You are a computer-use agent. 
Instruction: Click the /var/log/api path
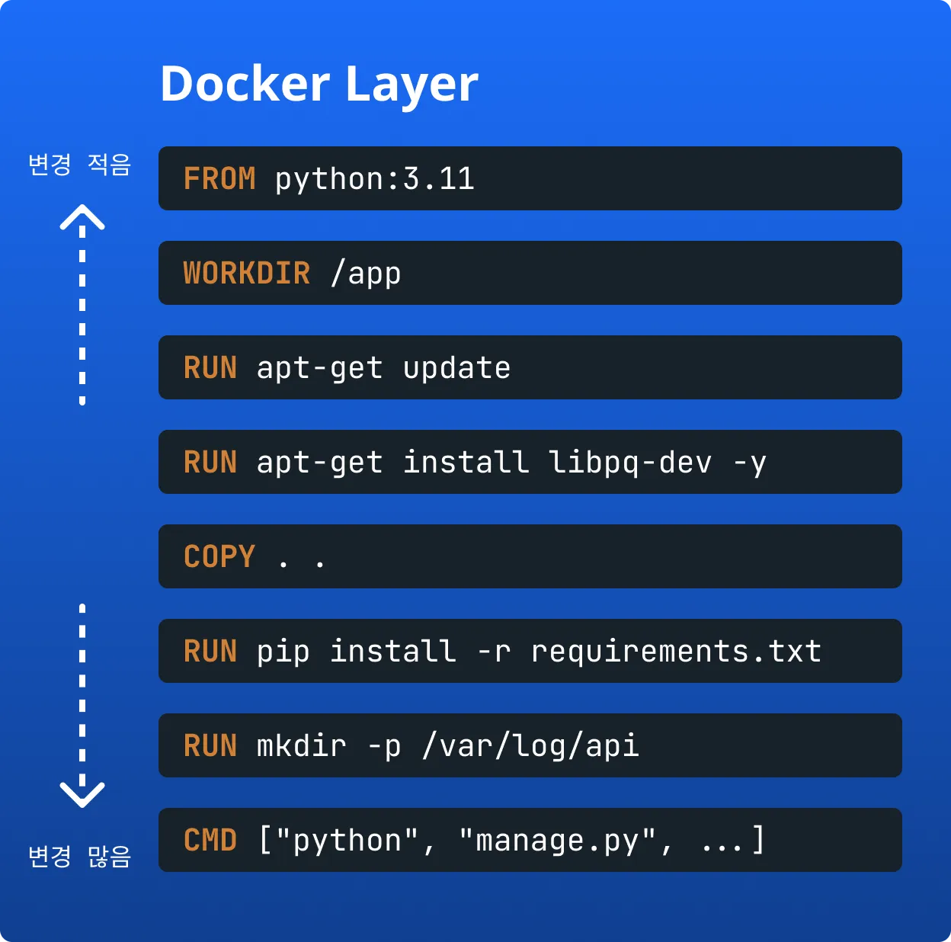point(530,746)
